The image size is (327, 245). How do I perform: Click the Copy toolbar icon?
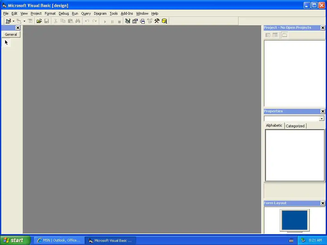(x=63, y=21)
